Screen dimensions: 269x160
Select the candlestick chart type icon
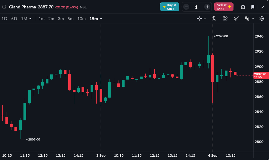click(x=247, y=19)
